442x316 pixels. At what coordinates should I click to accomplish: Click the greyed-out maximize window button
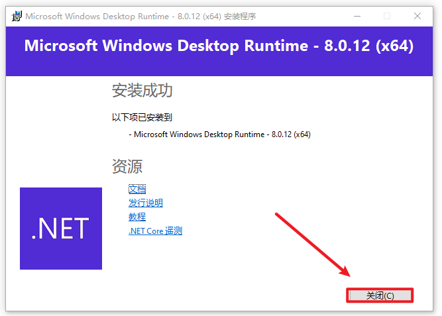tap(387, 16)
